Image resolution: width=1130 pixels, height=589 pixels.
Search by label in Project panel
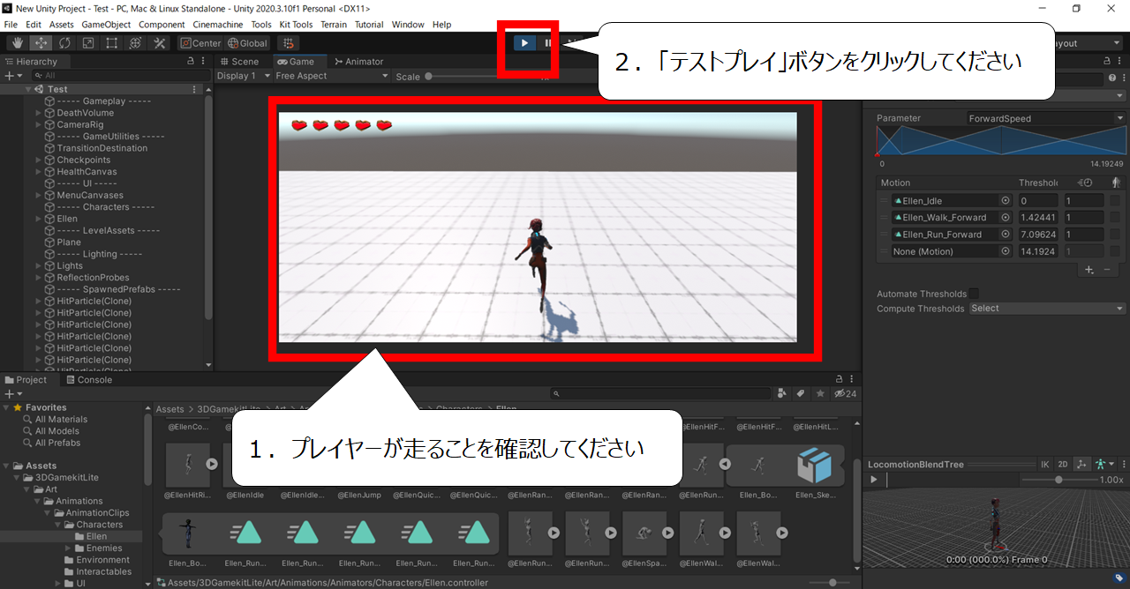click(x=801, y=393)
